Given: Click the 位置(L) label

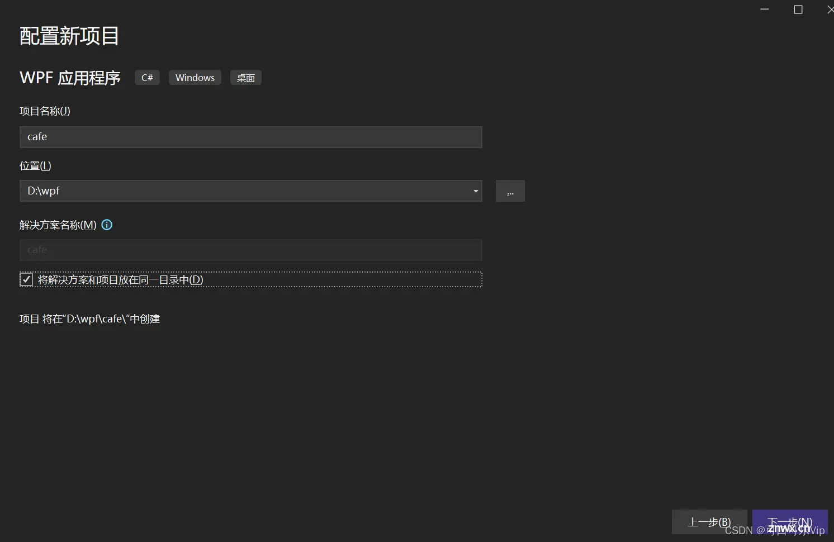Looking at the screenshot, I should pos(35,166).
